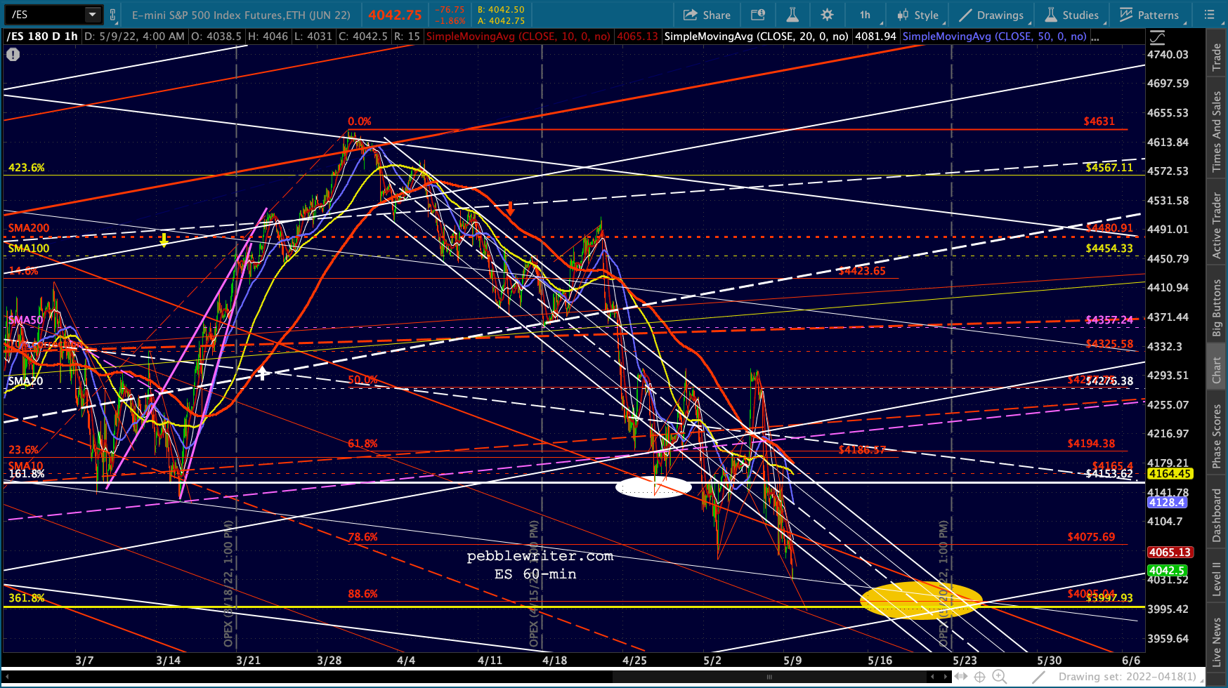Viewport: 1228px width, 688px height.
Task: Click the /ES 180 D 1h chart label
Action: pos(42,37)
